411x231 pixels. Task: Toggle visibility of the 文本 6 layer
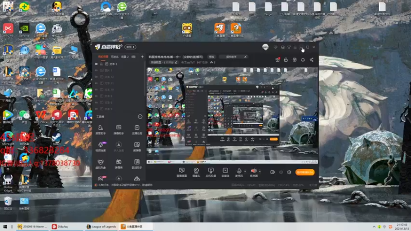pos(96,102)
